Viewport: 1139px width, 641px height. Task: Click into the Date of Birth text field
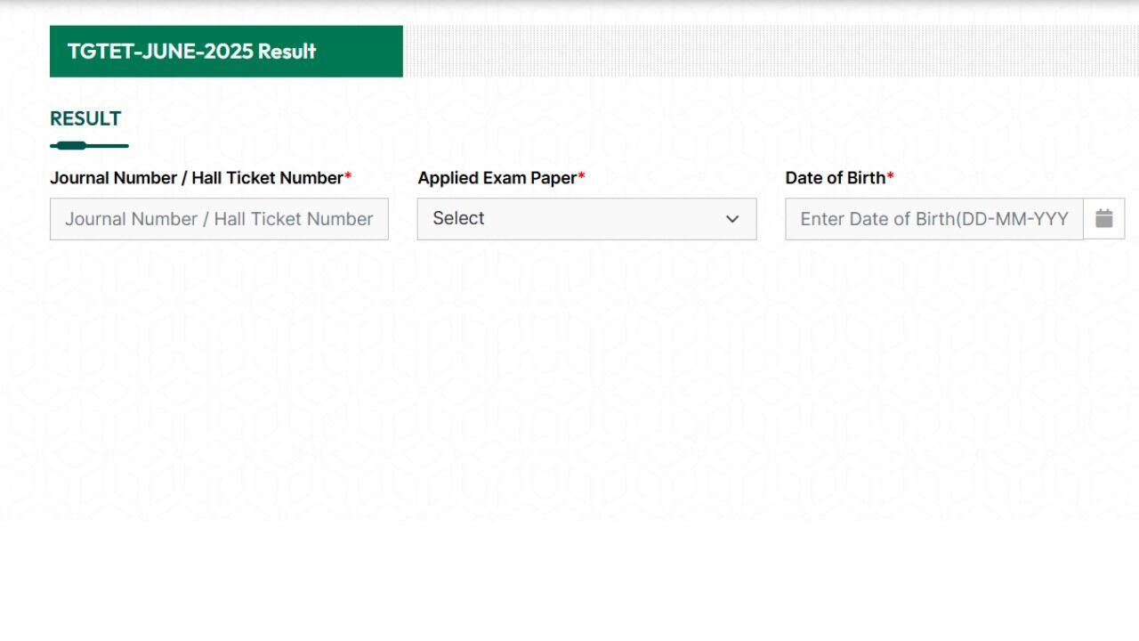tap(933, 219)
